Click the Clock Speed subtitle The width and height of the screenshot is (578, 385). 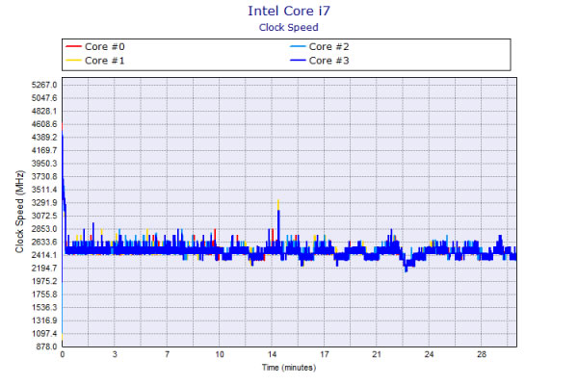289,28
